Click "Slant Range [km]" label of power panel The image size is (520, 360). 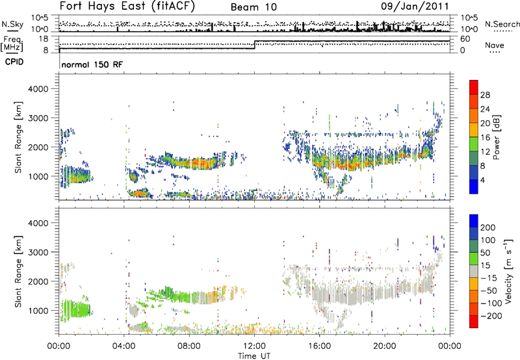tap(18, 137)
